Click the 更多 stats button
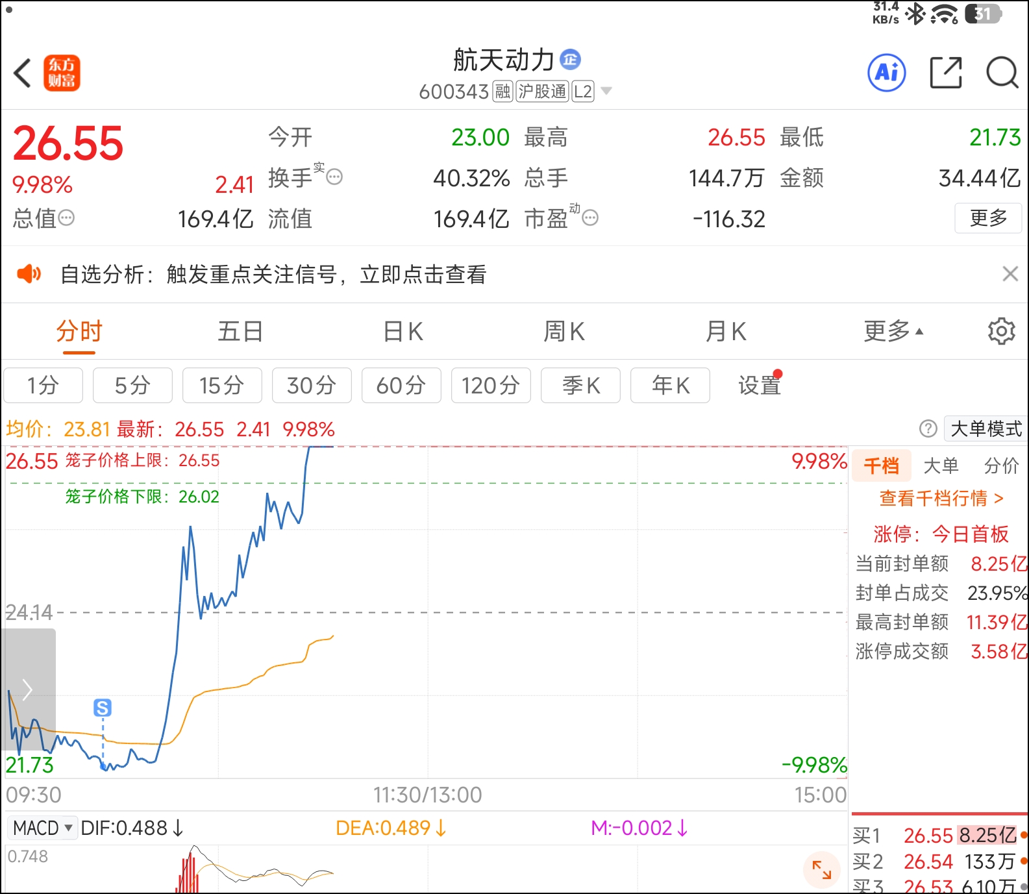1029x894 pixels. (987, 218)
